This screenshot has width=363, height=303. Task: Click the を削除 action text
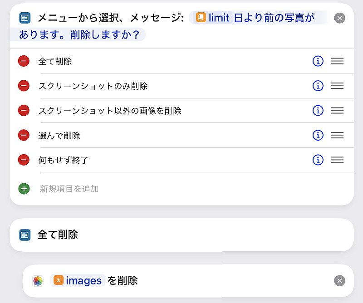point(123,281)
